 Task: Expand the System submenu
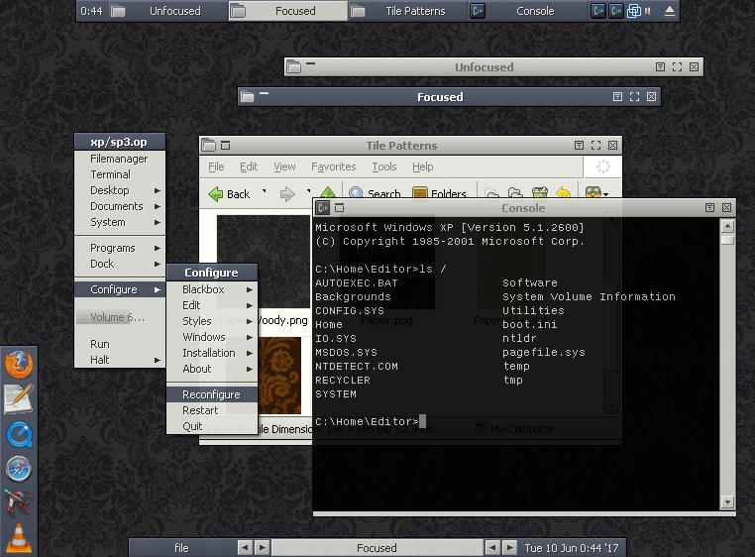click(120, 222)
